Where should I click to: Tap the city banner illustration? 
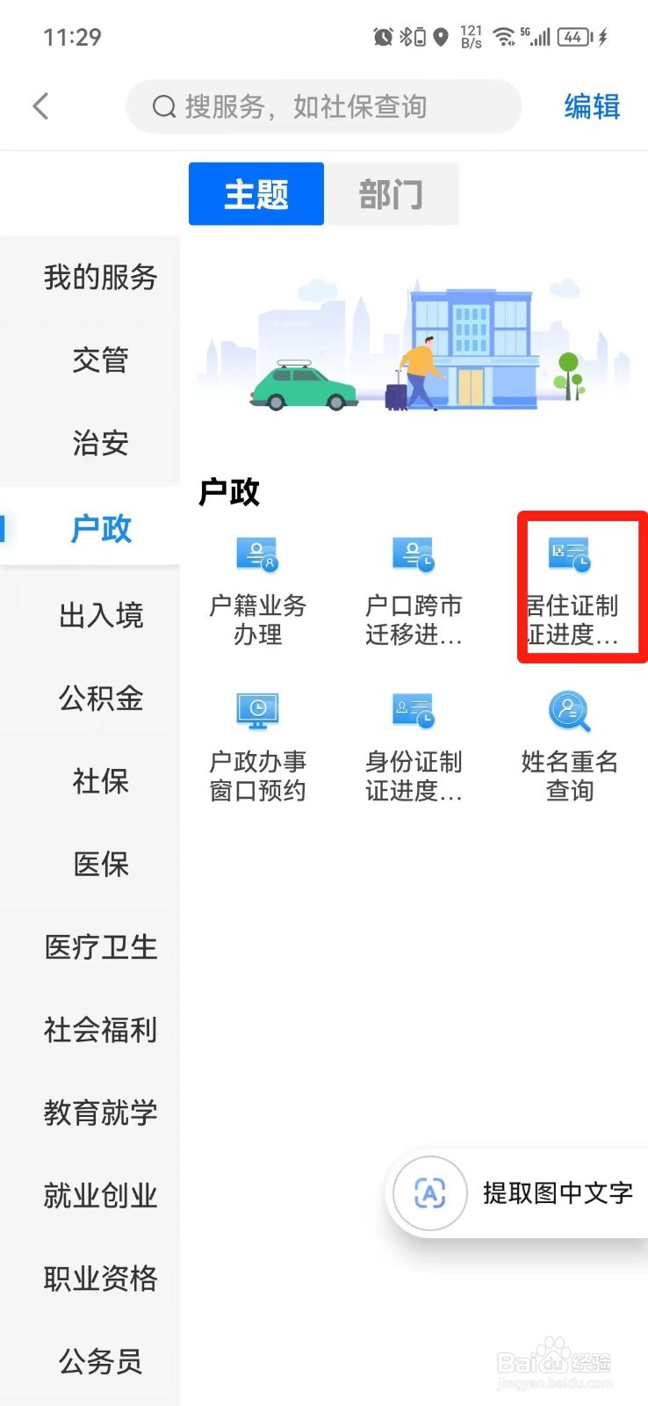click(x=414, y=345)
